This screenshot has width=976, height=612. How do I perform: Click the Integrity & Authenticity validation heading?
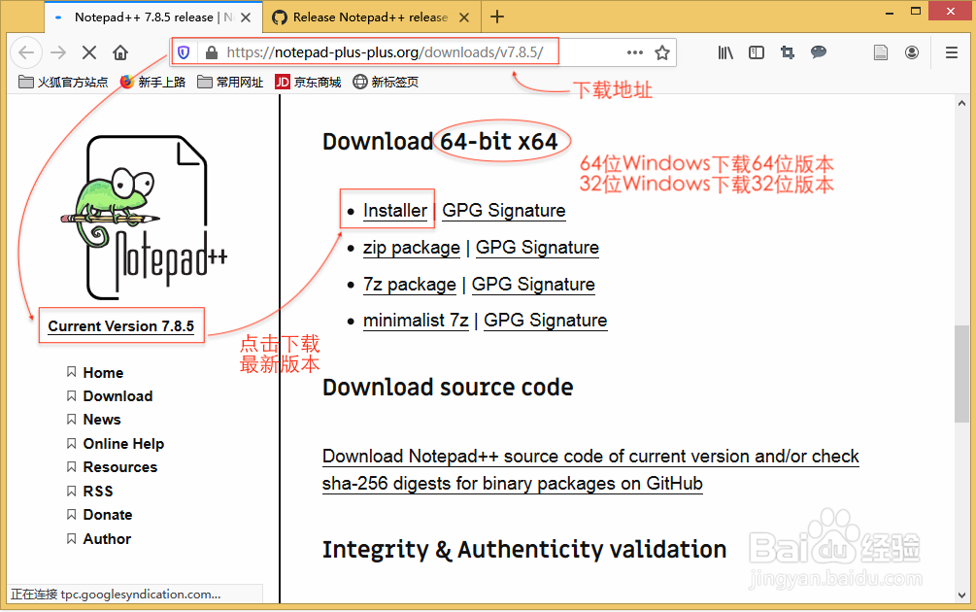coord(524,550)
